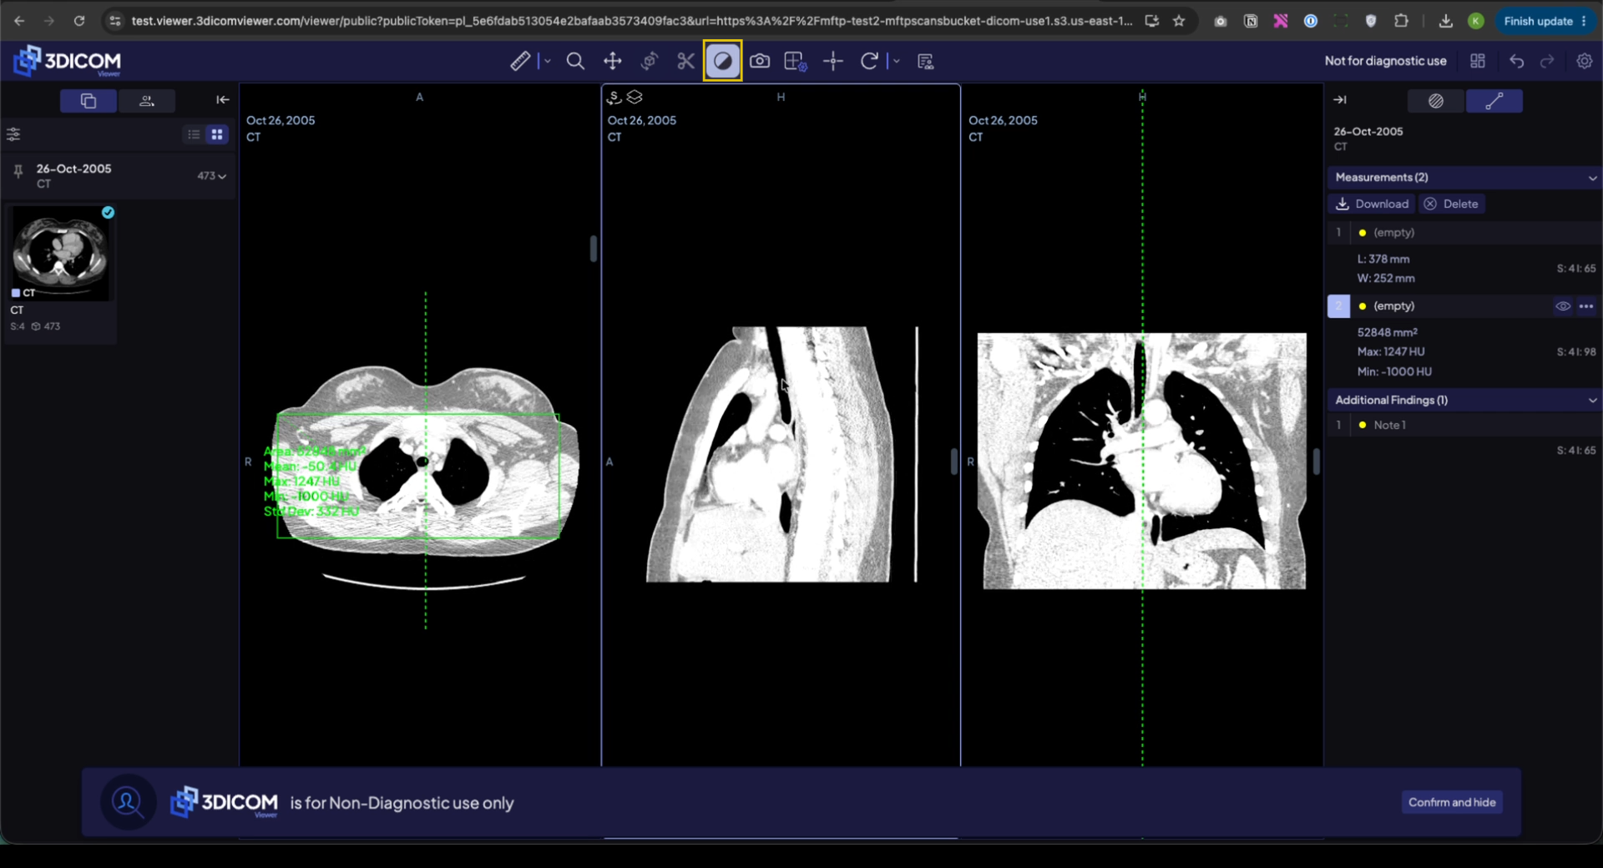Open the measurements line tab
The image size is (1603, 868).
[1494, 101]
